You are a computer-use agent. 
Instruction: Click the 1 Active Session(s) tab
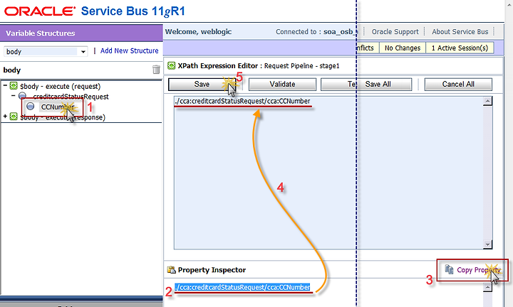coord(460,48)
